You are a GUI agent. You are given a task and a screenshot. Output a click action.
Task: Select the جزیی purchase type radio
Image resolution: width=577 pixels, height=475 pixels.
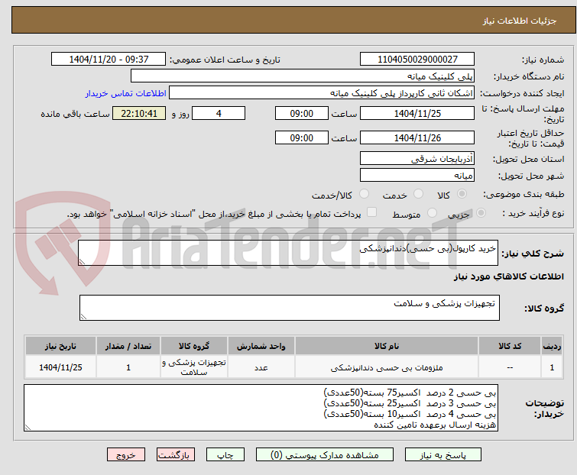(481, 213)
